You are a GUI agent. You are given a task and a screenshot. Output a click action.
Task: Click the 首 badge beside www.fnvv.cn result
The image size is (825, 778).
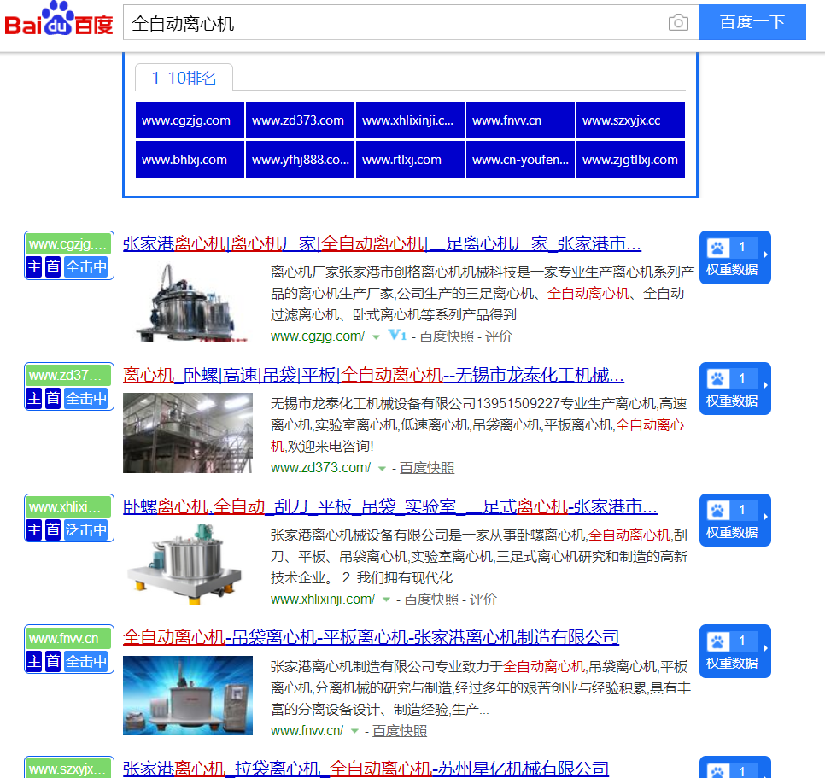point(53,661)
